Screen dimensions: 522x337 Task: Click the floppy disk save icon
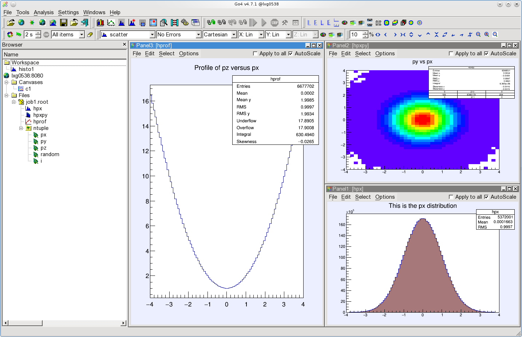click(x=63, y=23)
